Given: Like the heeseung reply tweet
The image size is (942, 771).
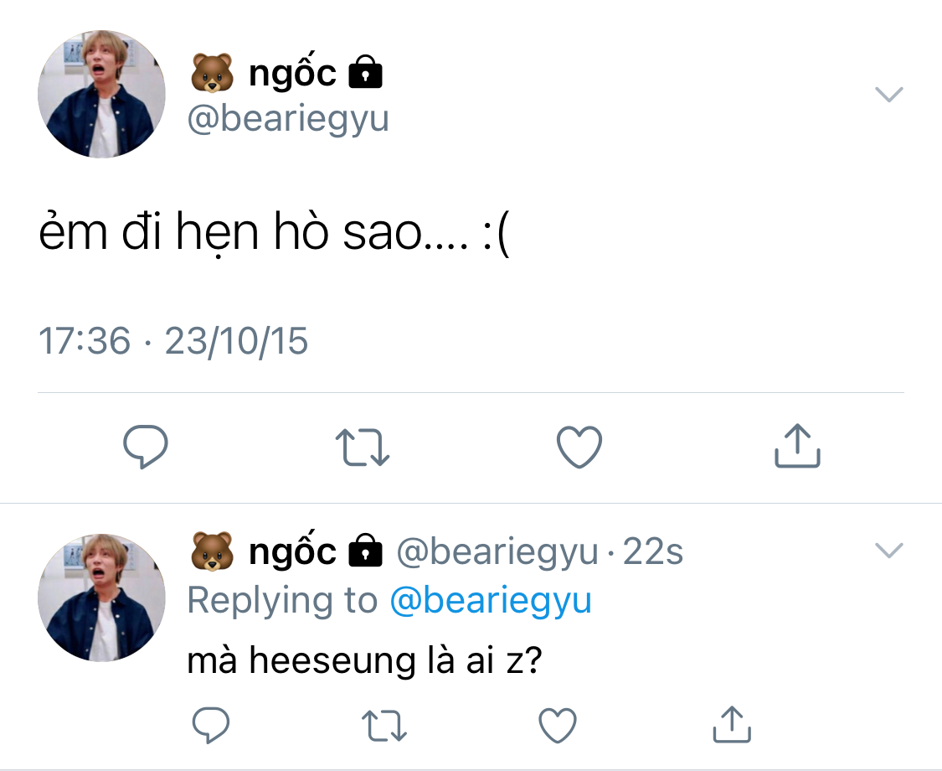Looking at the screenshot, I should 557,726.
